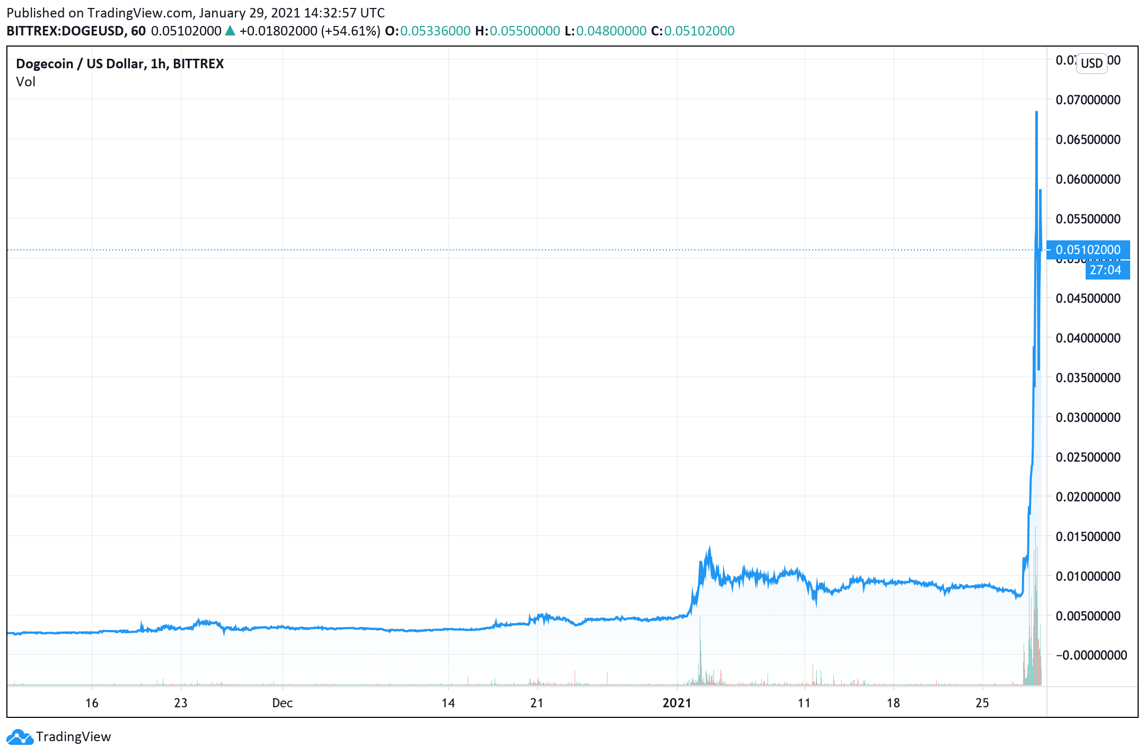Click the 0.04500000 price axis label
This screenshot has width=1145, height=756.
(x=1088, y=298)
